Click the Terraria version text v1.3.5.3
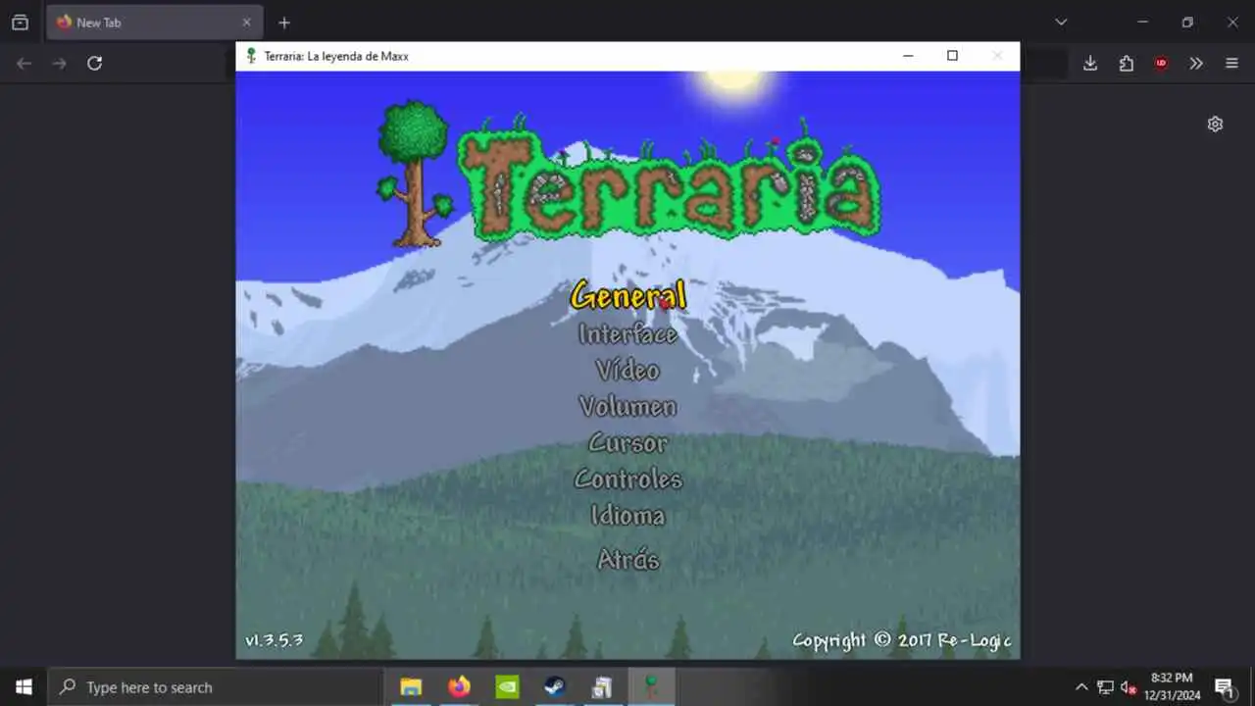Screen dimensions: 1255x706 (274, 640)
